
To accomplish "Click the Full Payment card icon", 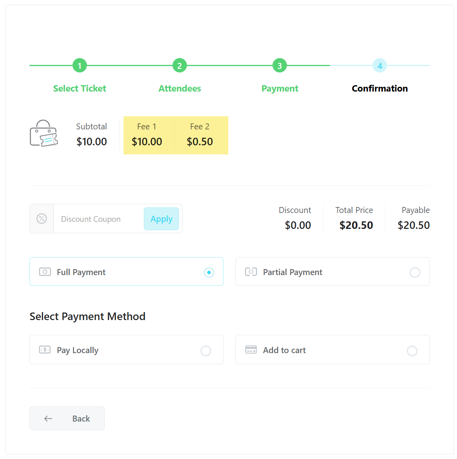I will click(x=45, y=272).
